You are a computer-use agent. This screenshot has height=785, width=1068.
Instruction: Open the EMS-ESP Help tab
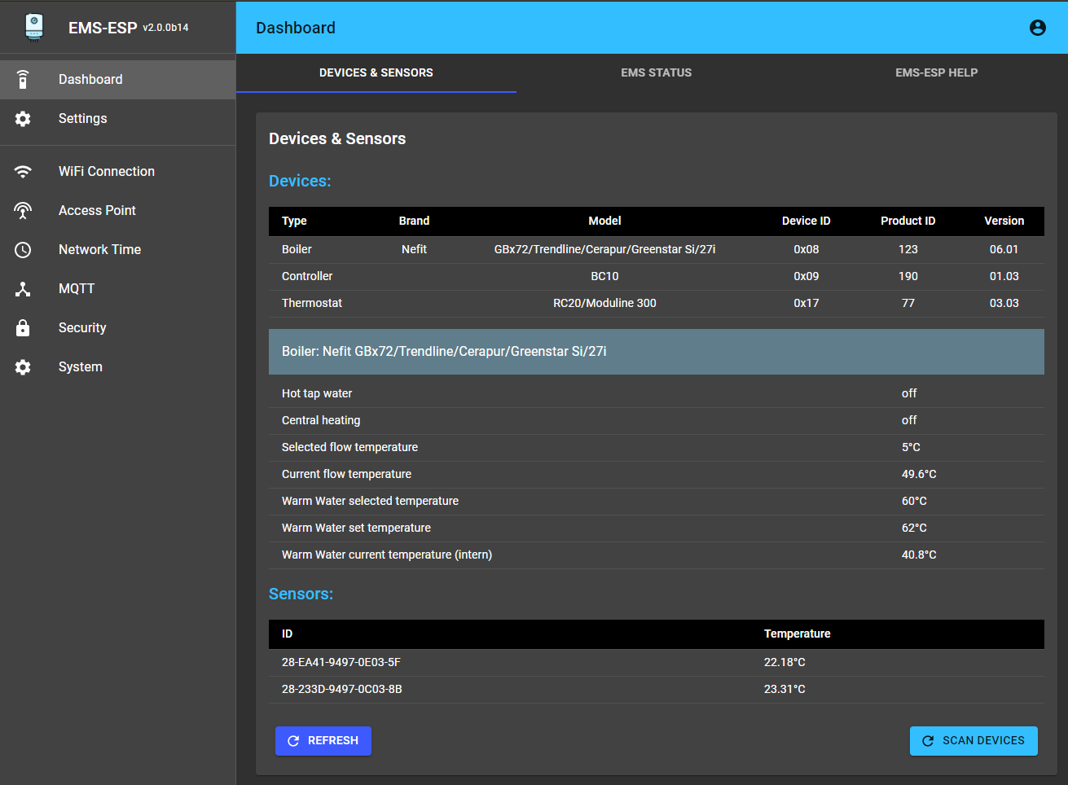[936, 72]
